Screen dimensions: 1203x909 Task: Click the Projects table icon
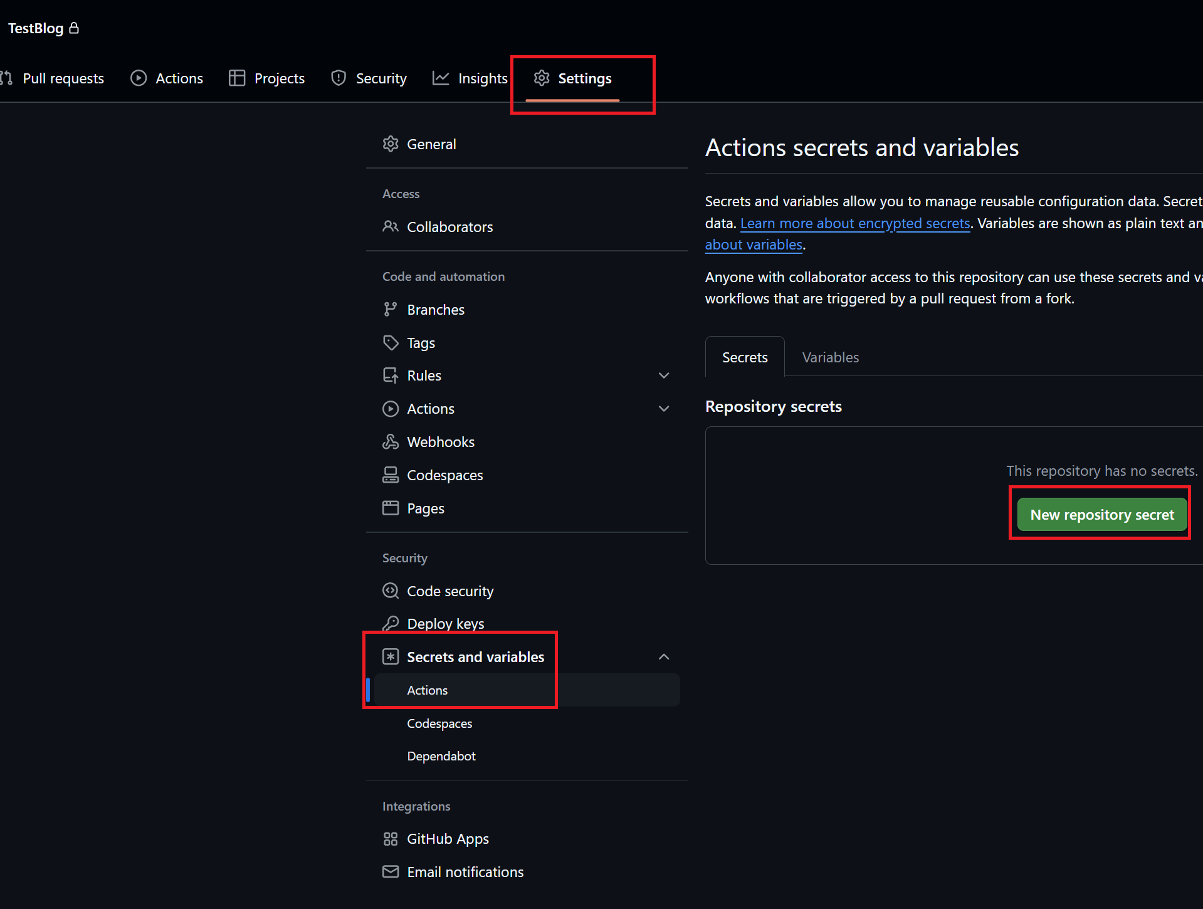tap(237, 78)
